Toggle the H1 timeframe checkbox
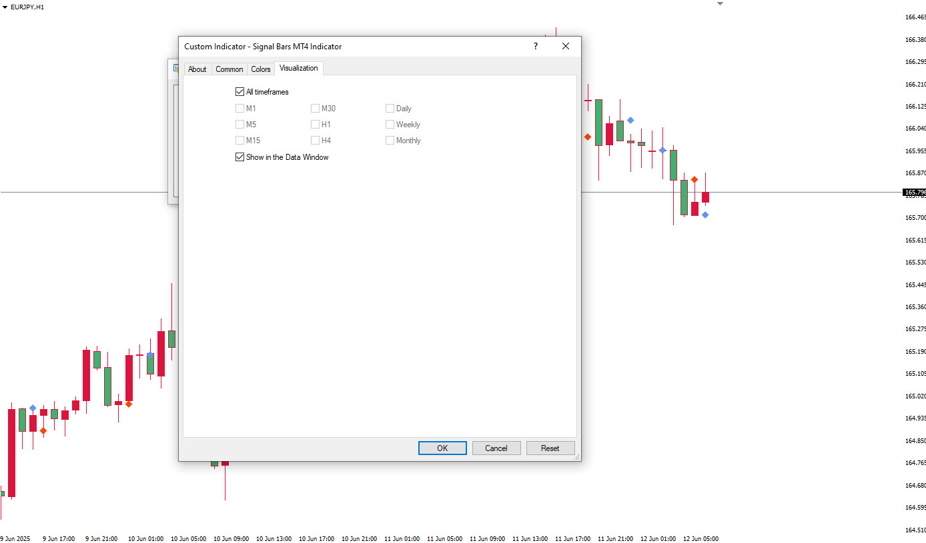The image size is (926, 543). coord(316,124)
